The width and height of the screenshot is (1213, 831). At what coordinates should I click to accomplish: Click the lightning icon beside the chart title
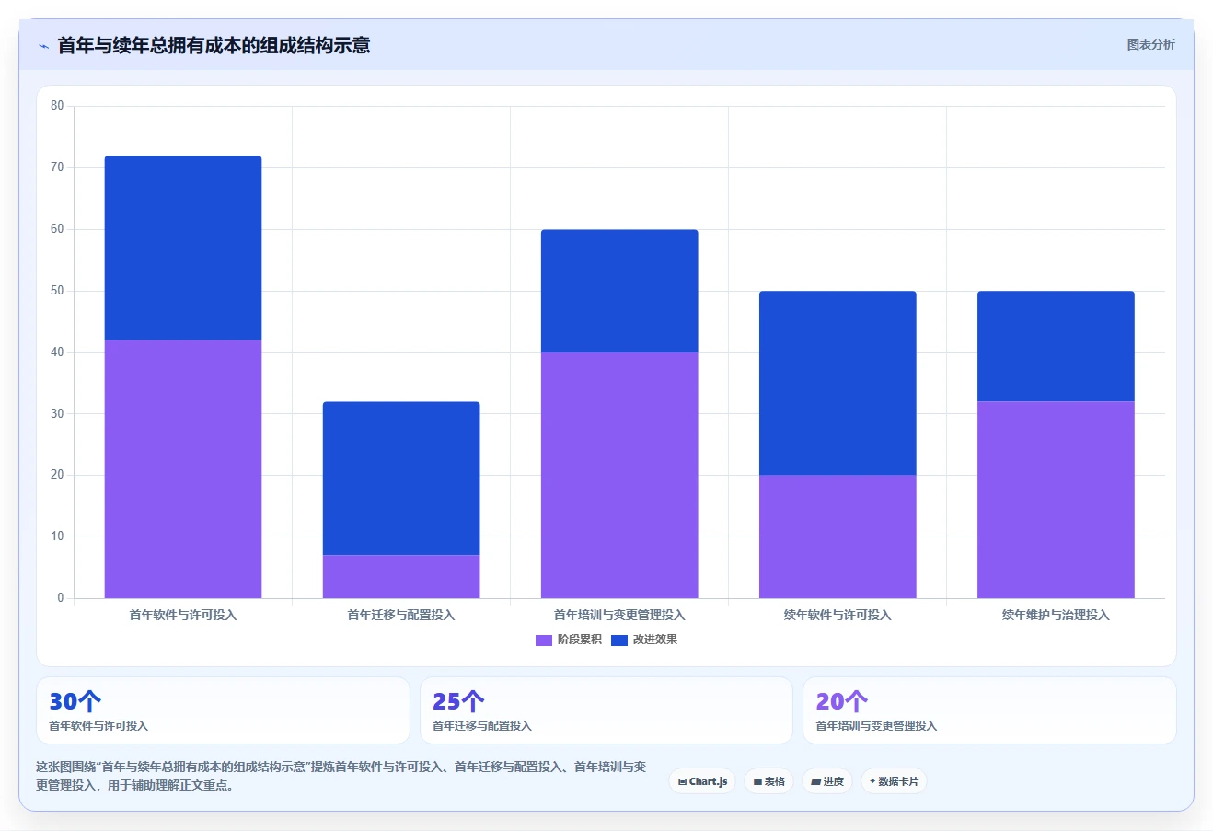(x=43, y=46)
